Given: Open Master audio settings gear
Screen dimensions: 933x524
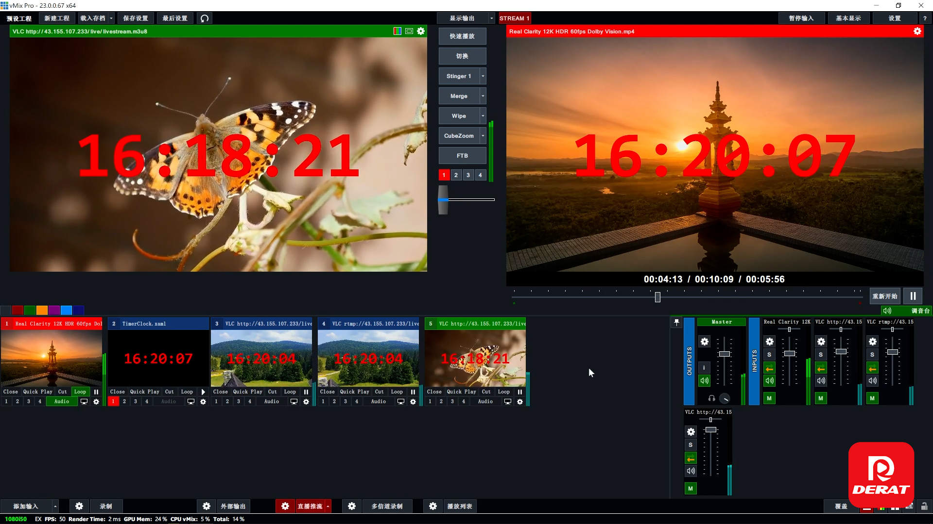Looking at the screenshot, I should [x=705, y=342].
